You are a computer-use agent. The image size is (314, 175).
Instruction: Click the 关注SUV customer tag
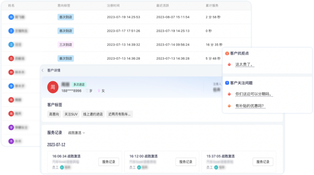[71, 114]
